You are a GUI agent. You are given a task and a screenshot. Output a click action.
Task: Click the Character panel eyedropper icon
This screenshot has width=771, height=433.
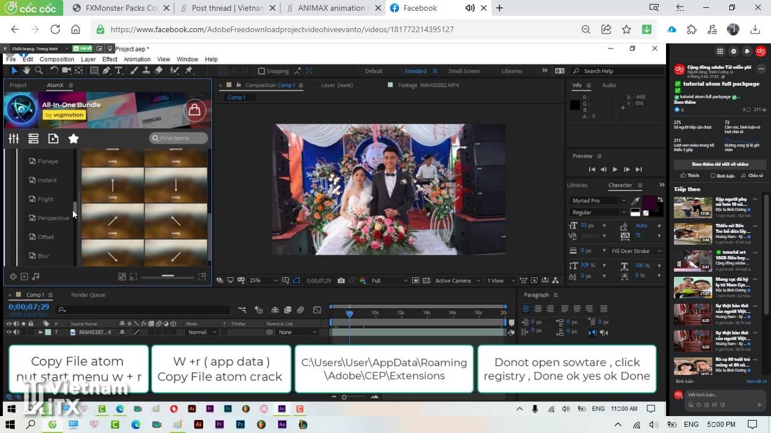[x=636, y=201]
